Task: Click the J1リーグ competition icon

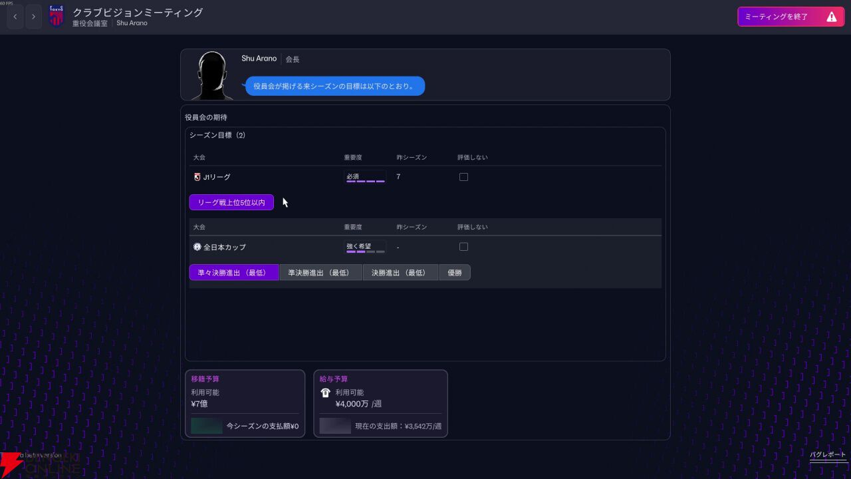Action: 197,177
